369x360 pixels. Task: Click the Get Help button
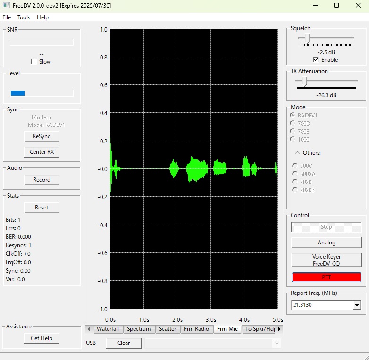click(42, 338)
